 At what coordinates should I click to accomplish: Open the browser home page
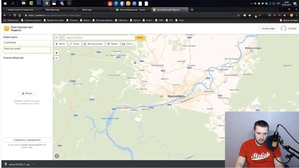click(x=20, y=15)
